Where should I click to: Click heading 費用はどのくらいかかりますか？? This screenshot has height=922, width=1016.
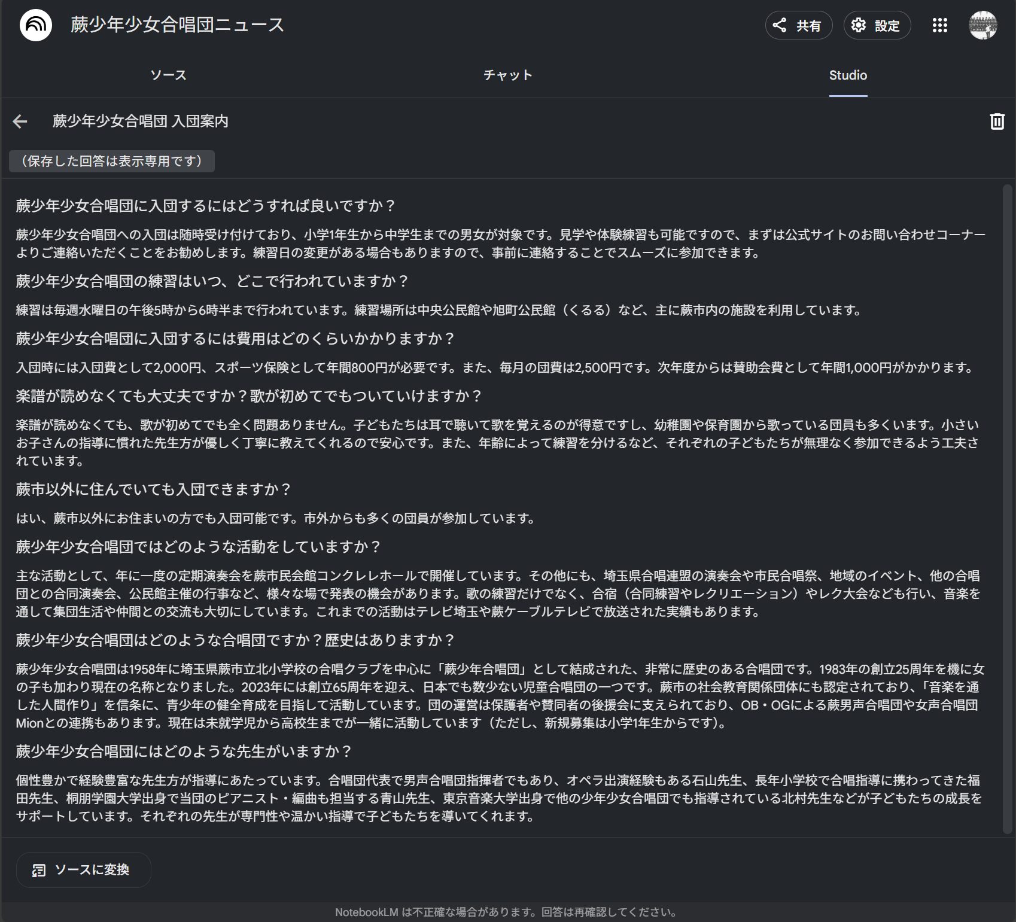coord(236,339)
